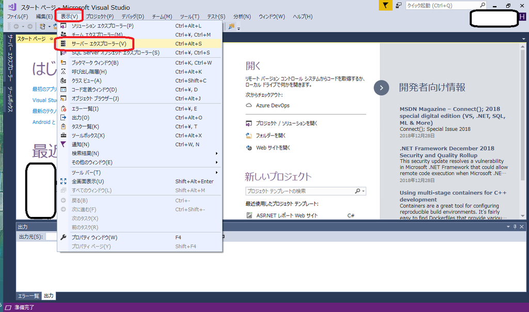Click the Visual Studio logo in the title bar
This screenshot has height=312, width=529.
(12, 7)
